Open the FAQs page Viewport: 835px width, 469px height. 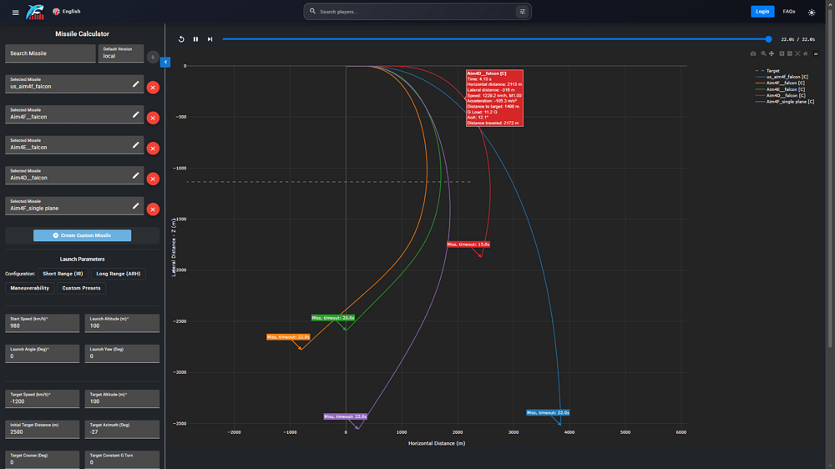pos(789,11)
